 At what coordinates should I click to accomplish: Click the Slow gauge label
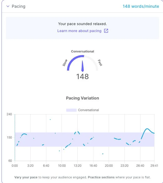[65, 63]
